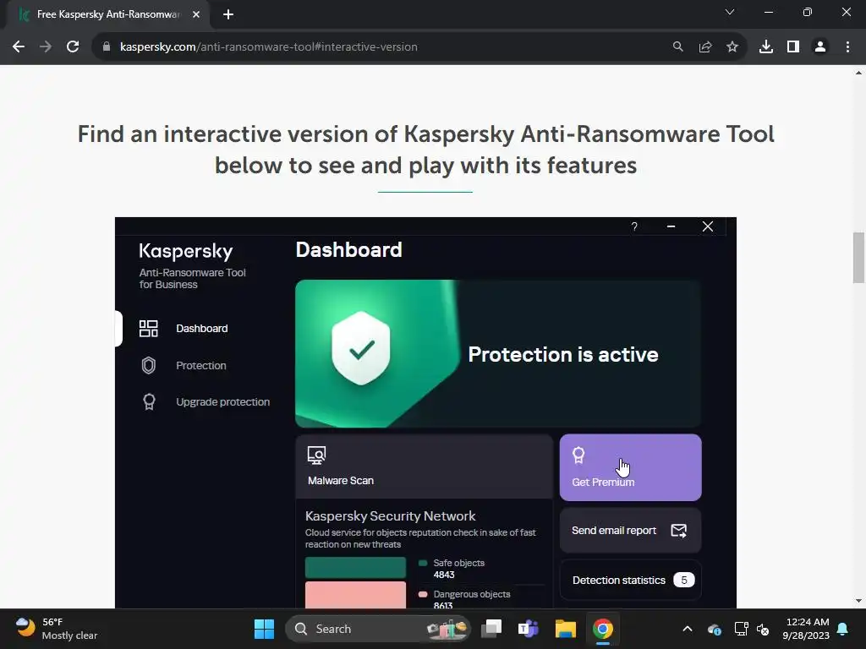Click the share page icon

[x=704, y=47]
